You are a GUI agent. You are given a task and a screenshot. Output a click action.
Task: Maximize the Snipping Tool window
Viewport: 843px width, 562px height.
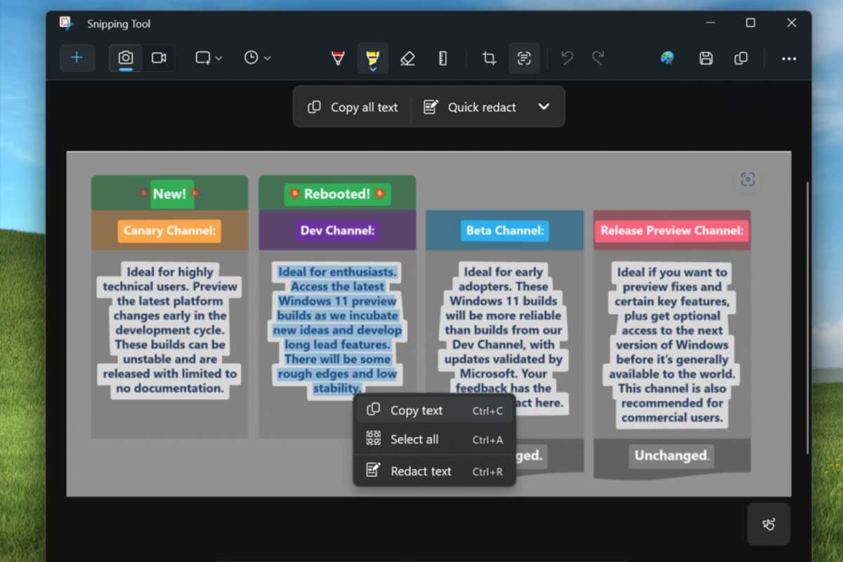click(x=750, y=23)
